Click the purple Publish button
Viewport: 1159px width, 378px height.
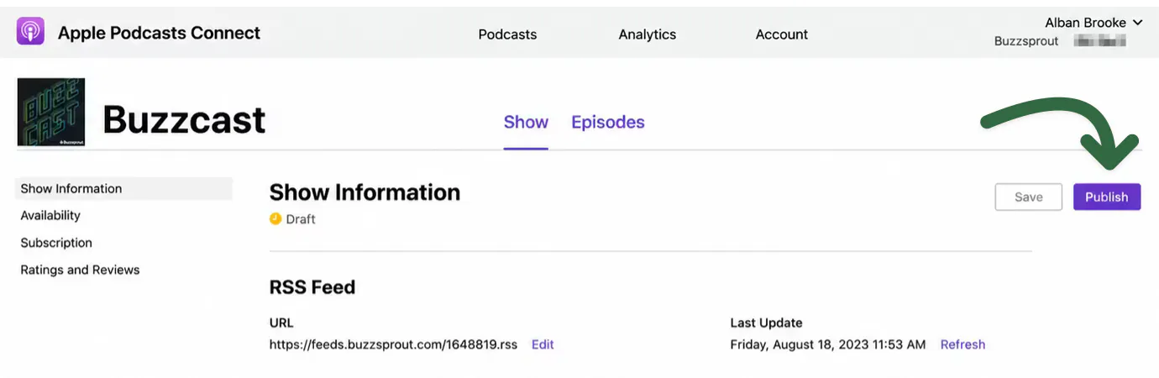(1107, 197)
